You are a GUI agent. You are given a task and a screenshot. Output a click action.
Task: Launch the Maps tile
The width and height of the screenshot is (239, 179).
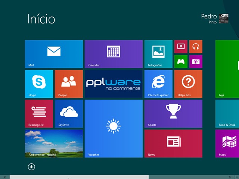pos(227,144)
